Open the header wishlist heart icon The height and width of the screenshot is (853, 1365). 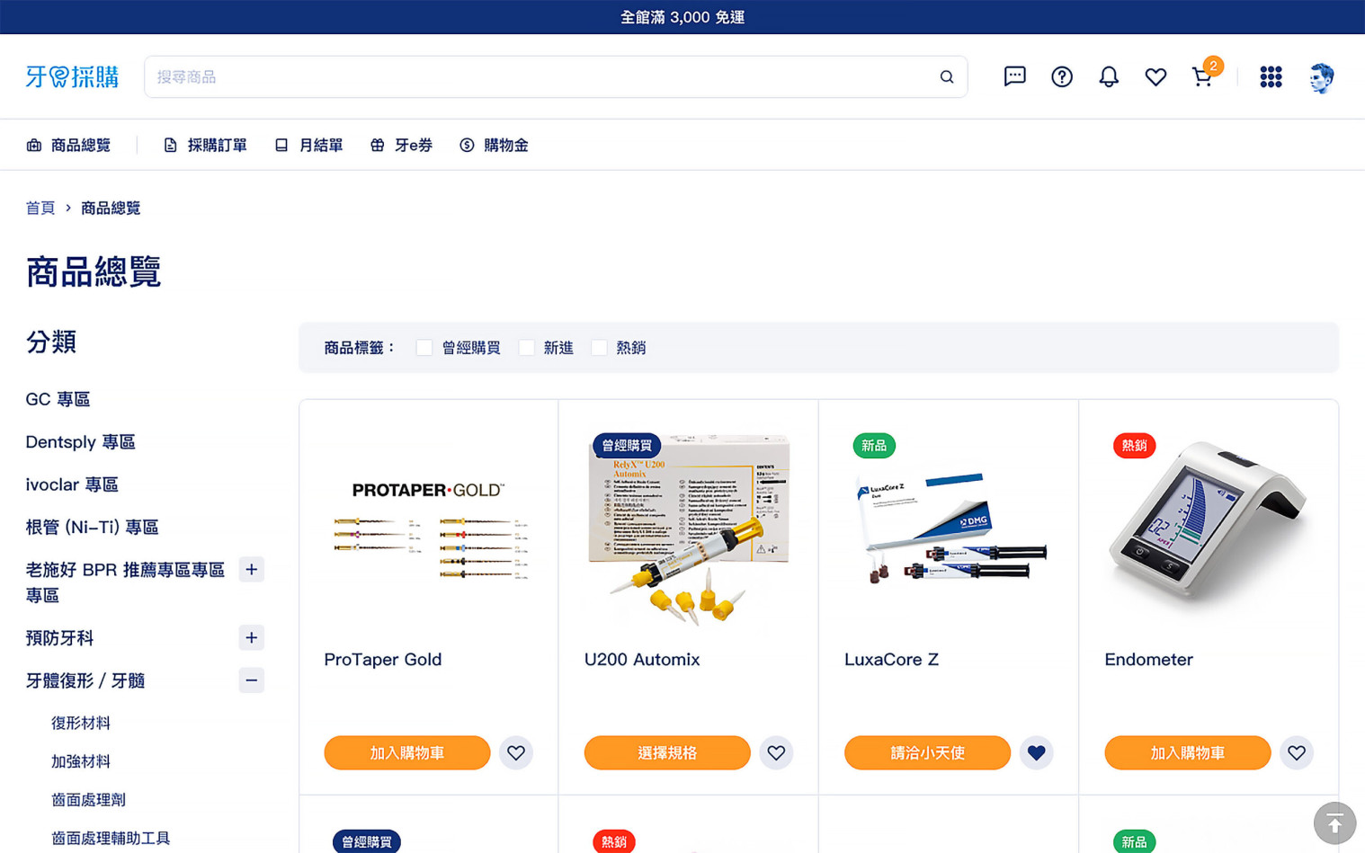click(1155, 77)
